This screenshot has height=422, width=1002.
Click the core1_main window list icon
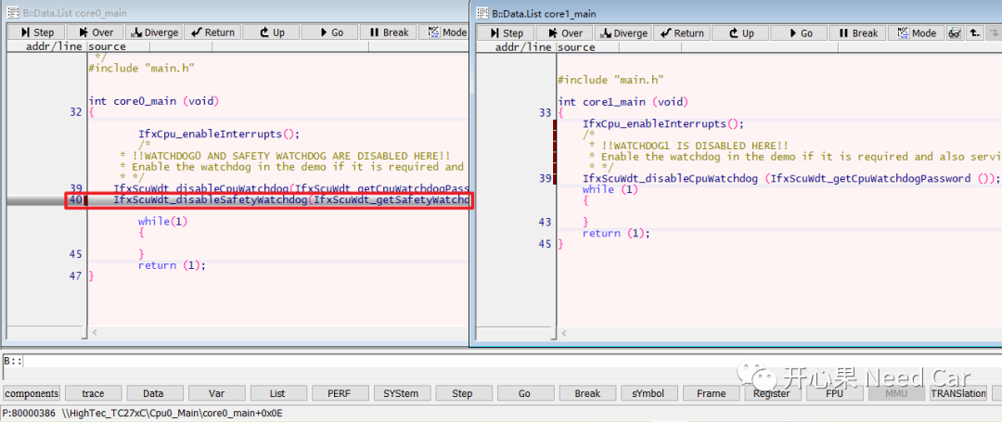point(482,13)
